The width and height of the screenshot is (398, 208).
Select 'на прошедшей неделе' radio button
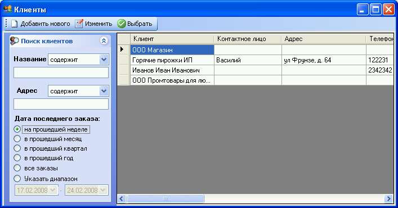(17, 129)
